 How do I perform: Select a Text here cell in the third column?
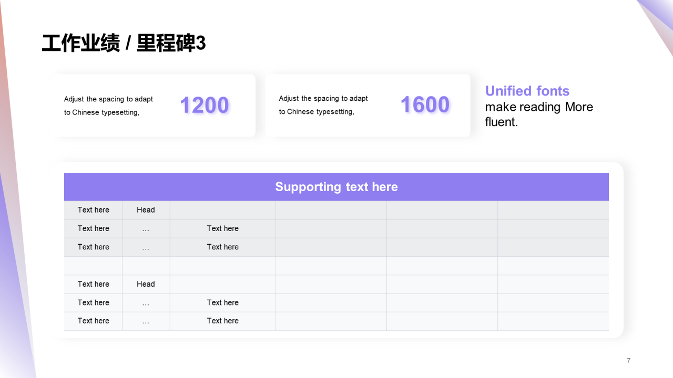coord(222,228)
